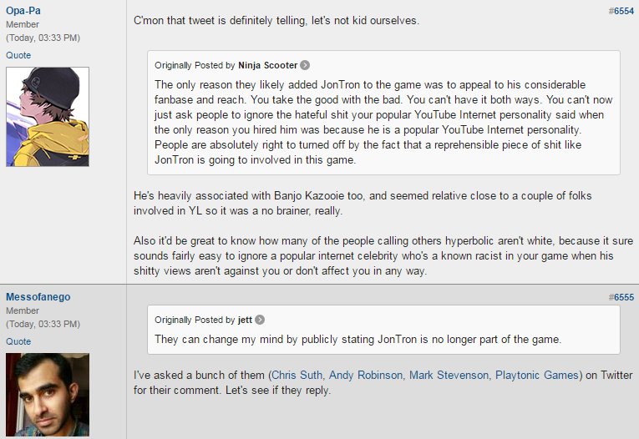The image size is (639, 439).
Task: Click the jett name in quote header
Action: pos(245,320)
